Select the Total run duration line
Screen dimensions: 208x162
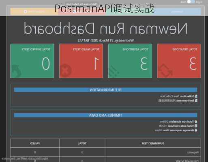pos(178,122)
